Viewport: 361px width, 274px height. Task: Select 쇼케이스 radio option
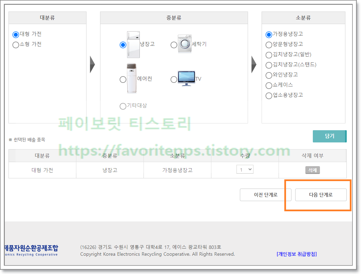coord(269,85)
